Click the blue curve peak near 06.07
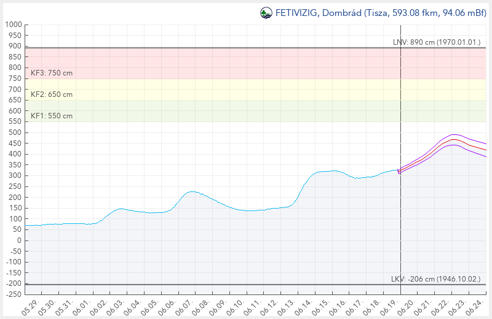Image resolution: width=492 pixels, height=319 pixels. tap(192, 191)
